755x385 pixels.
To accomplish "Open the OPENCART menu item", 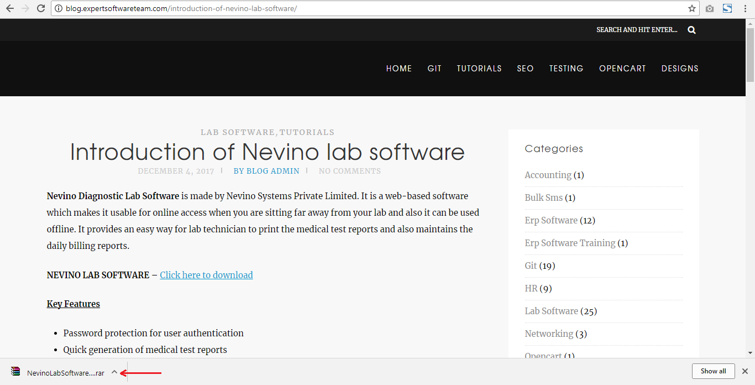I will (622, 69).
